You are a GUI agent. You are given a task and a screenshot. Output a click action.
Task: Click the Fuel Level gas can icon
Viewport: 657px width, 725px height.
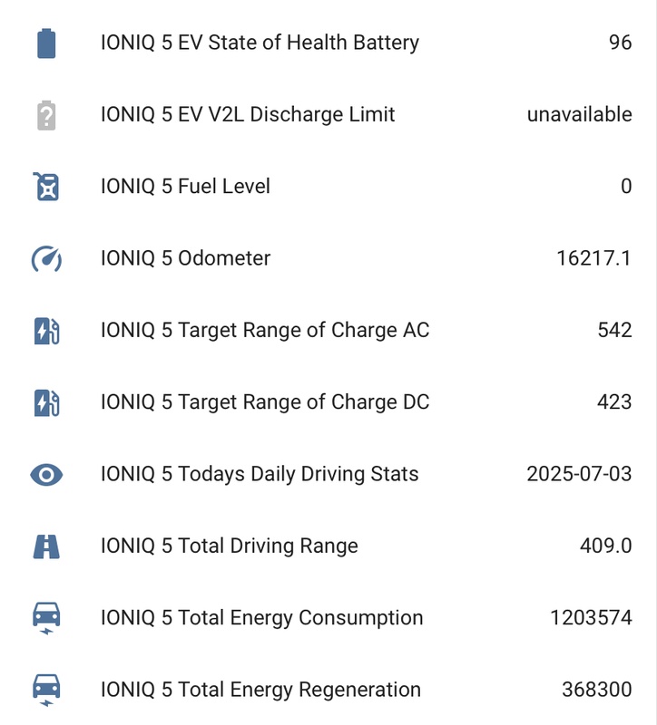tap(46, 187)
